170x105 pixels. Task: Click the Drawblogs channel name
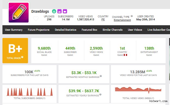point(40,11)
